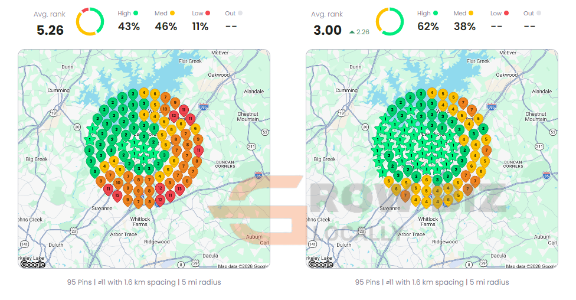Click the 95 Pins caption under right map
Screen dimensions: 576x300
[432, 282]
